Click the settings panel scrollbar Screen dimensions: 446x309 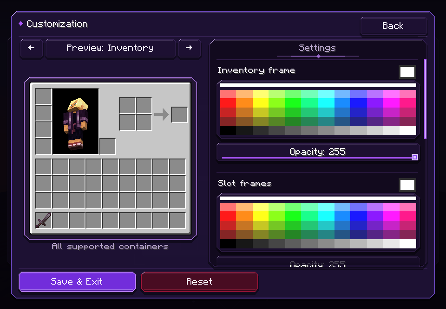point(425,99)
